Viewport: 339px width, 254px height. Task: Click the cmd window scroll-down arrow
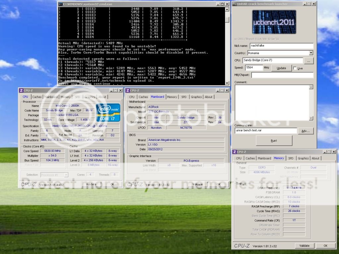point(227,83)
